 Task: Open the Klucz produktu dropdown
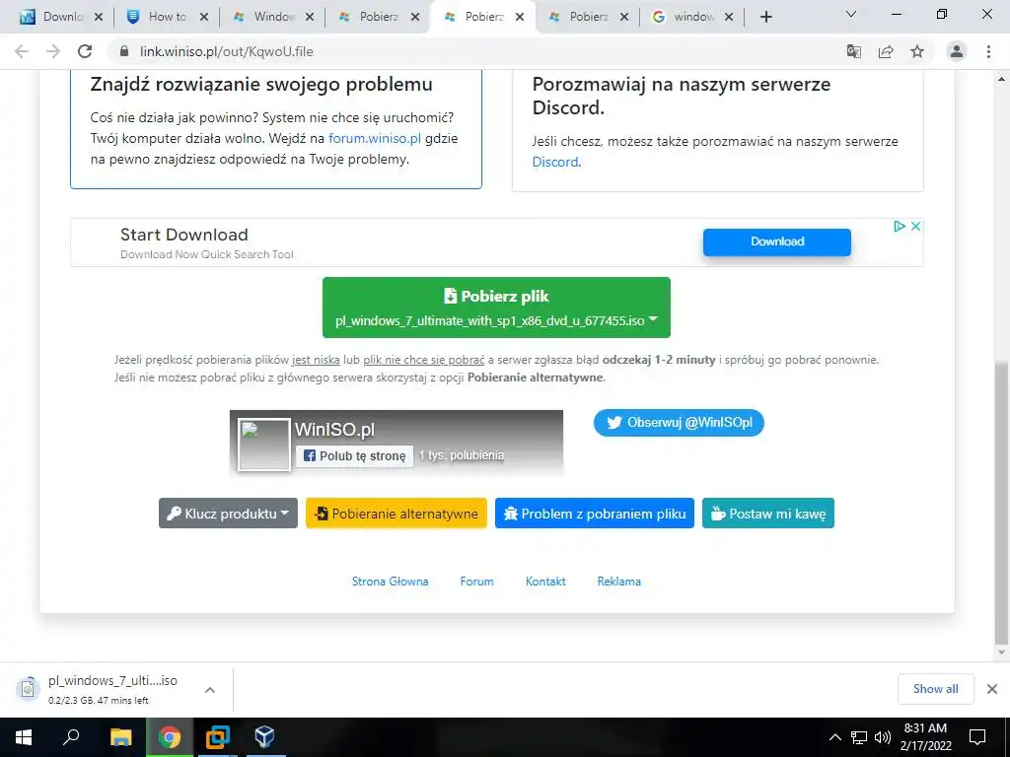tap(228, 513)
